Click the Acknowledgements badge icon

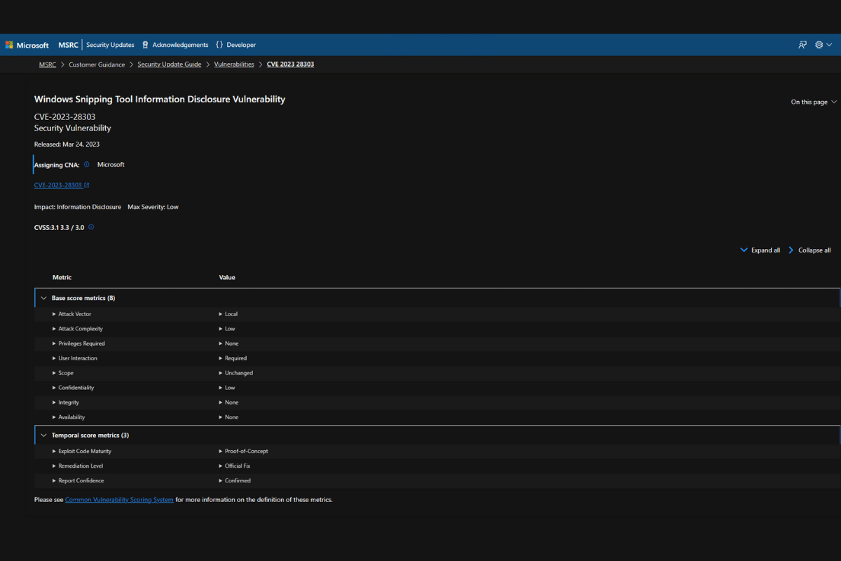point(145,45)
